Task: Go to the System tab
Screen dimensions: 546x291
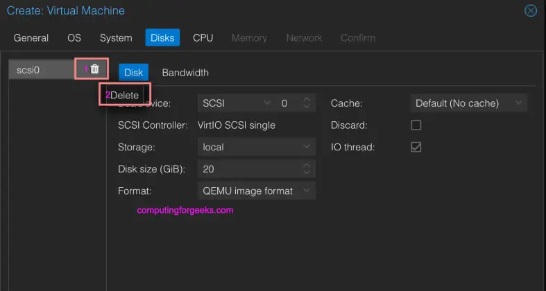Action: point(116,37)
